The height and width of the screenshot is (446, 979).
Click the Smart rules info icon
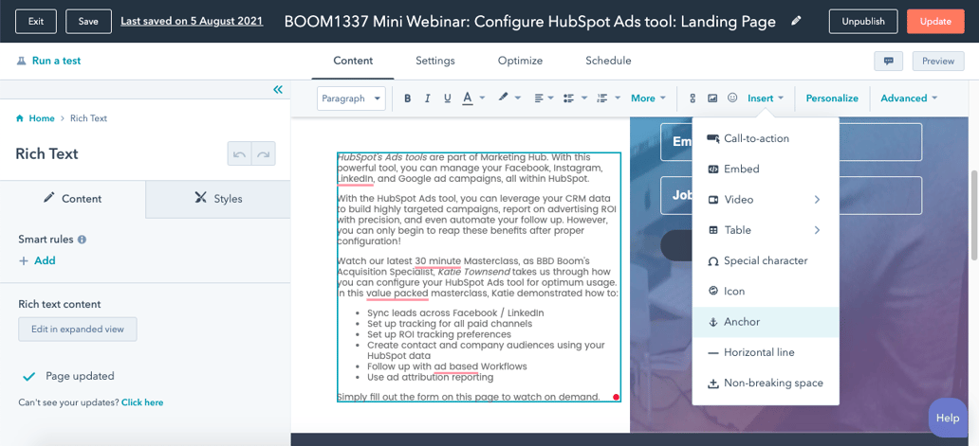[82, 240]
